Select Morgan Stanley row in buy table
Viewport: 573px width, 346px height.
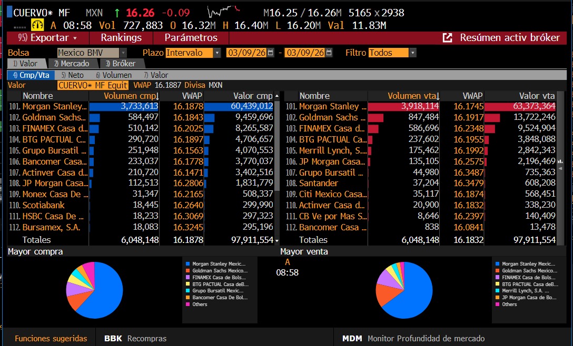point(140,106)
